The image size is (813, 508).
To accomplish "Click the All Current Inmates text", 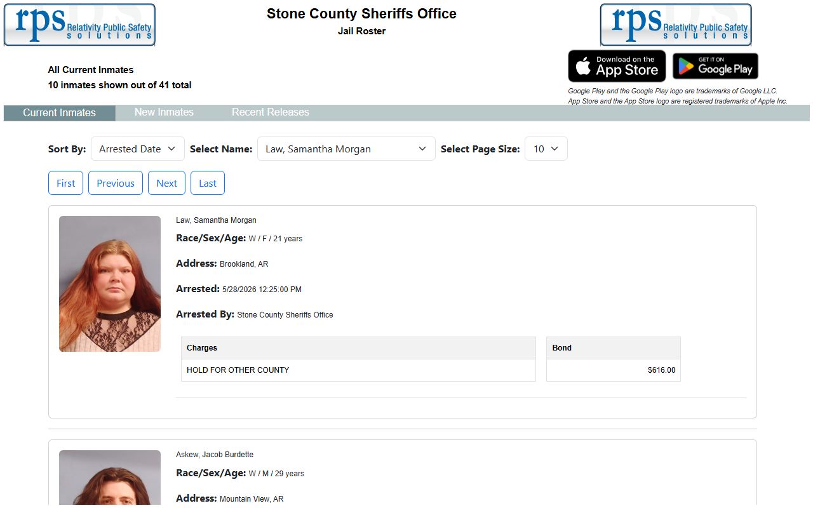I will 91,70.
